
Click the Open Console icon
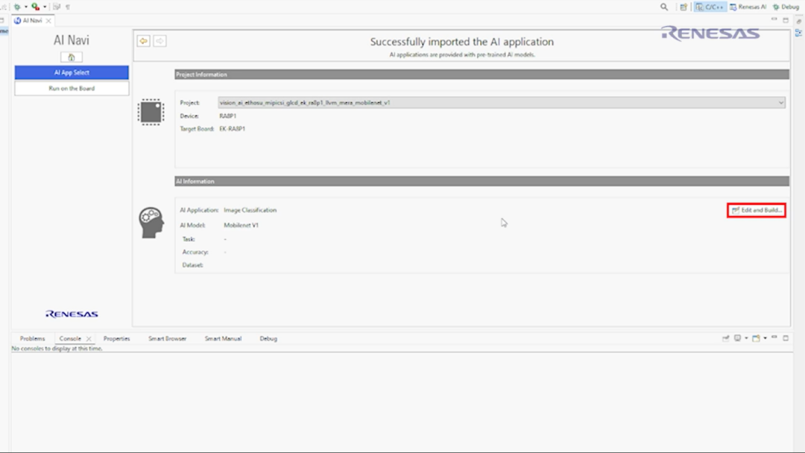click(x=756, y=338)
